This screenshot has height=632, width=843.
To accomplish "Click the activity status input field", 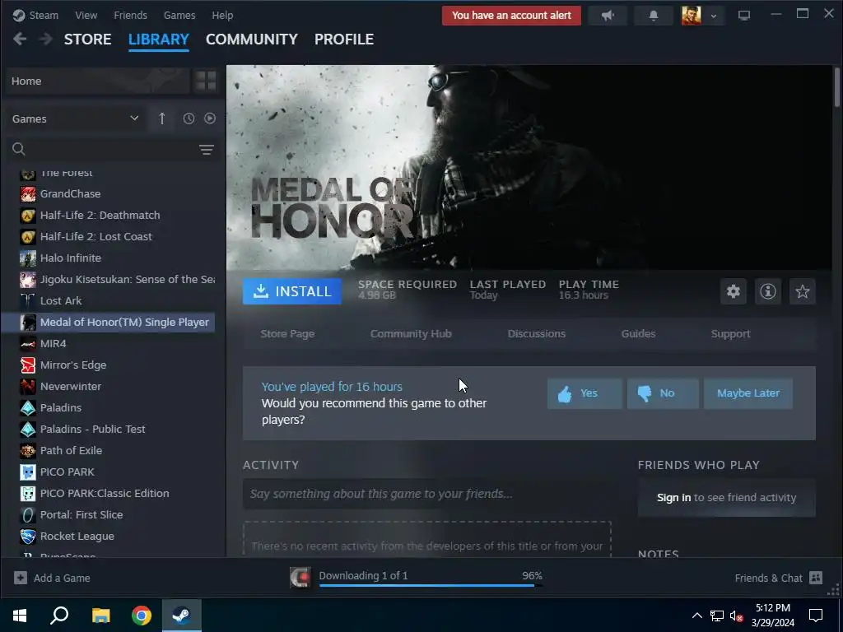I will coord(427,494).
